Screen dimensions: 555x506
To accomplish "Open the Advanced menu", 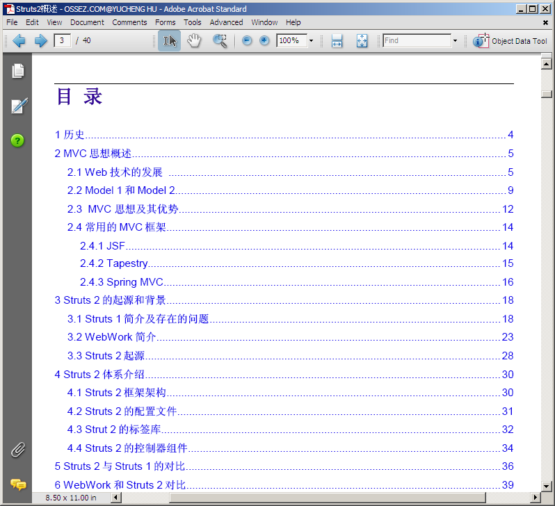I will click(x=226, y=22).
